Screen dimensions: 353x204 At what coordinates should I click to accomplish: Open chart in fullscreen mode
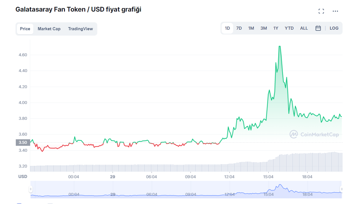point(321,11)
